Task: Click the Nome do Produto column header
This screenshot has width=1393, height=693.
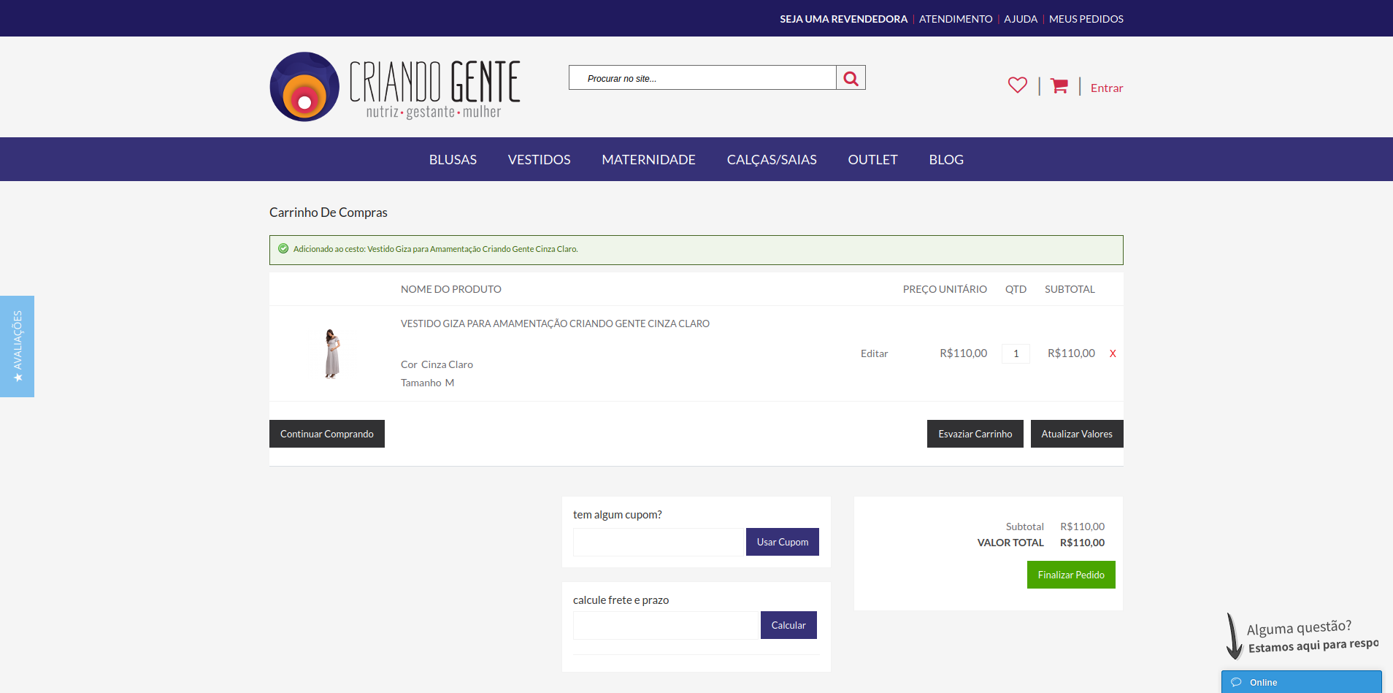Action: pyautogui.click(x=451, y=289)
